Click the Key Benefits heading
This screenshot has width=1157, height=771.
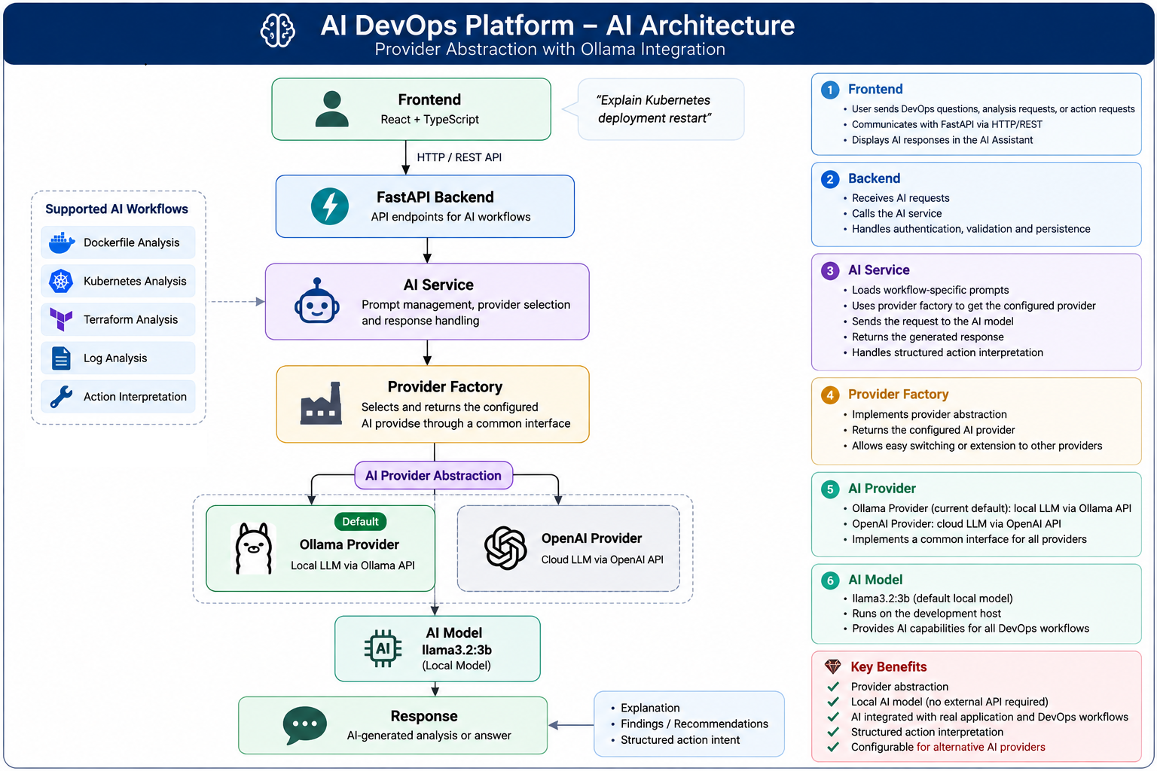[889, 667]
